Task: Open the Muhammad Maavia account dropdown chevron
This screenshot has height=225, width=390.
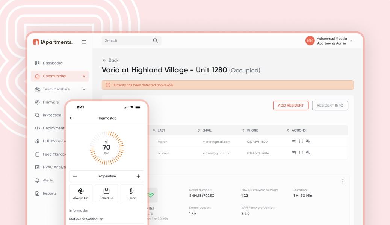Action: pos(351,41)
